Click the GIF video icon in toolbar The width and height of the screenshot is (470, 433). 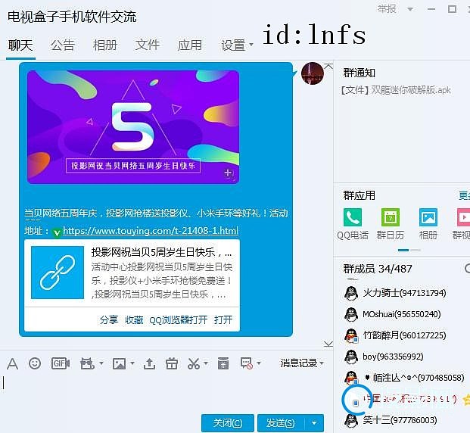coord(61,363)
